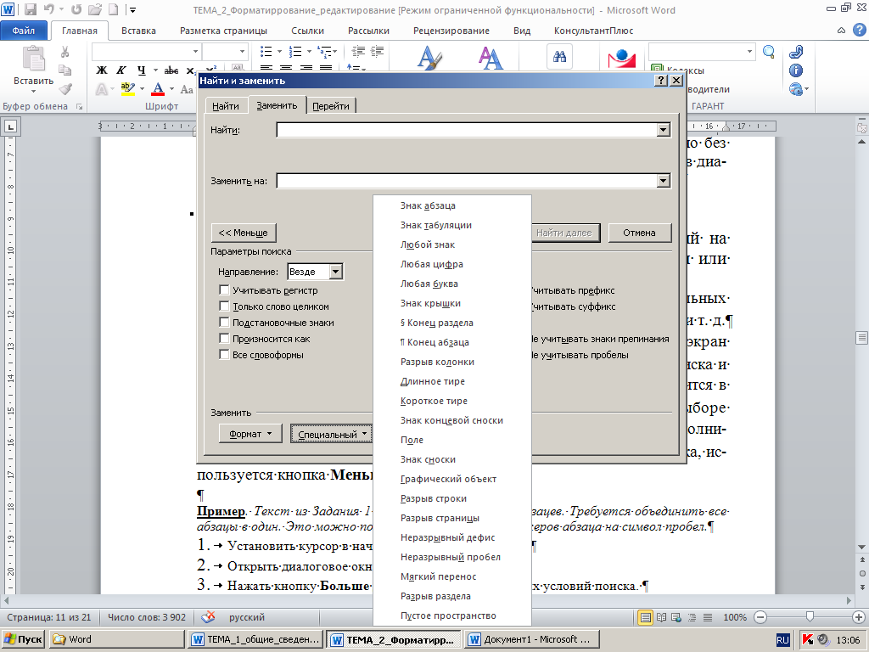Screen dimensions: 869x652
Task: Switch to Print Layout view icon
Action: (x=645, y=617)
